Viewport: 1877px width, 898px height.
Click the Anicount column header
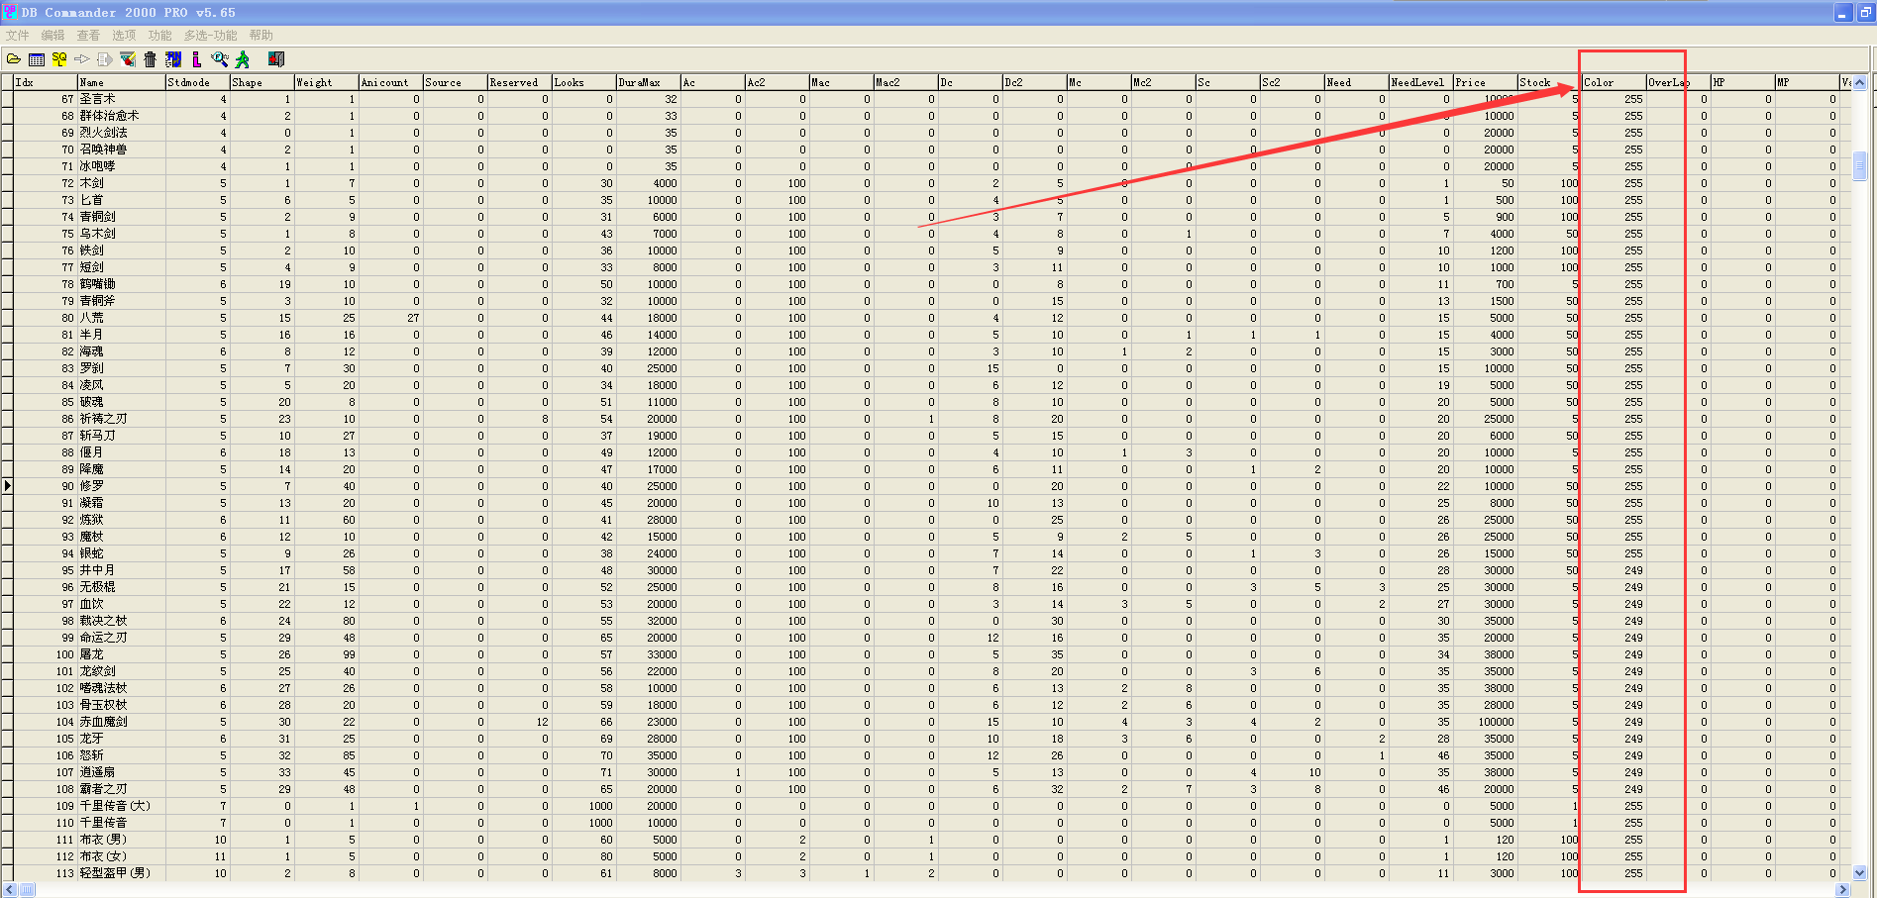pyautogui.click(x=391, y=82)
